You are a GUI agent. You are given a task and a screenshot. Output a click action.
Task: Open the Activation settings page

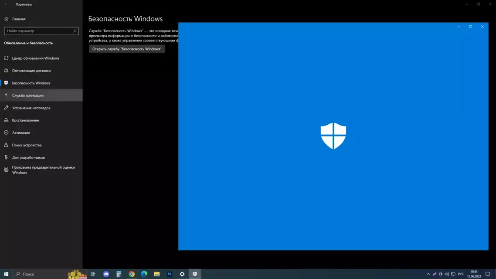pos(21,133)
